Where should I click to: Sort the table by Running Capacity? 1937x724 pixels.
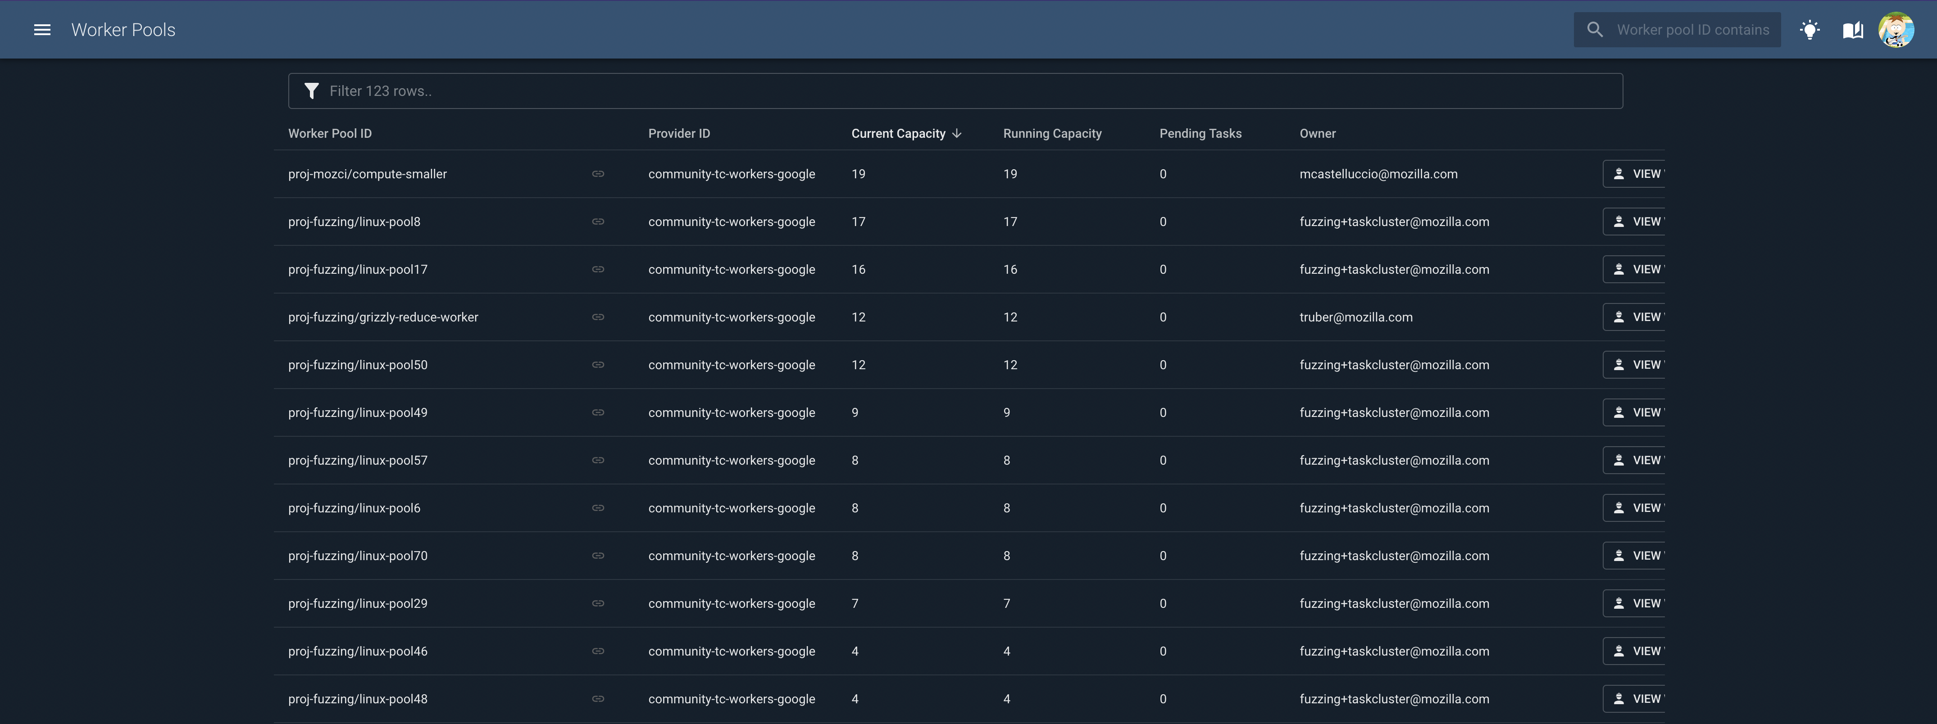1052,133
